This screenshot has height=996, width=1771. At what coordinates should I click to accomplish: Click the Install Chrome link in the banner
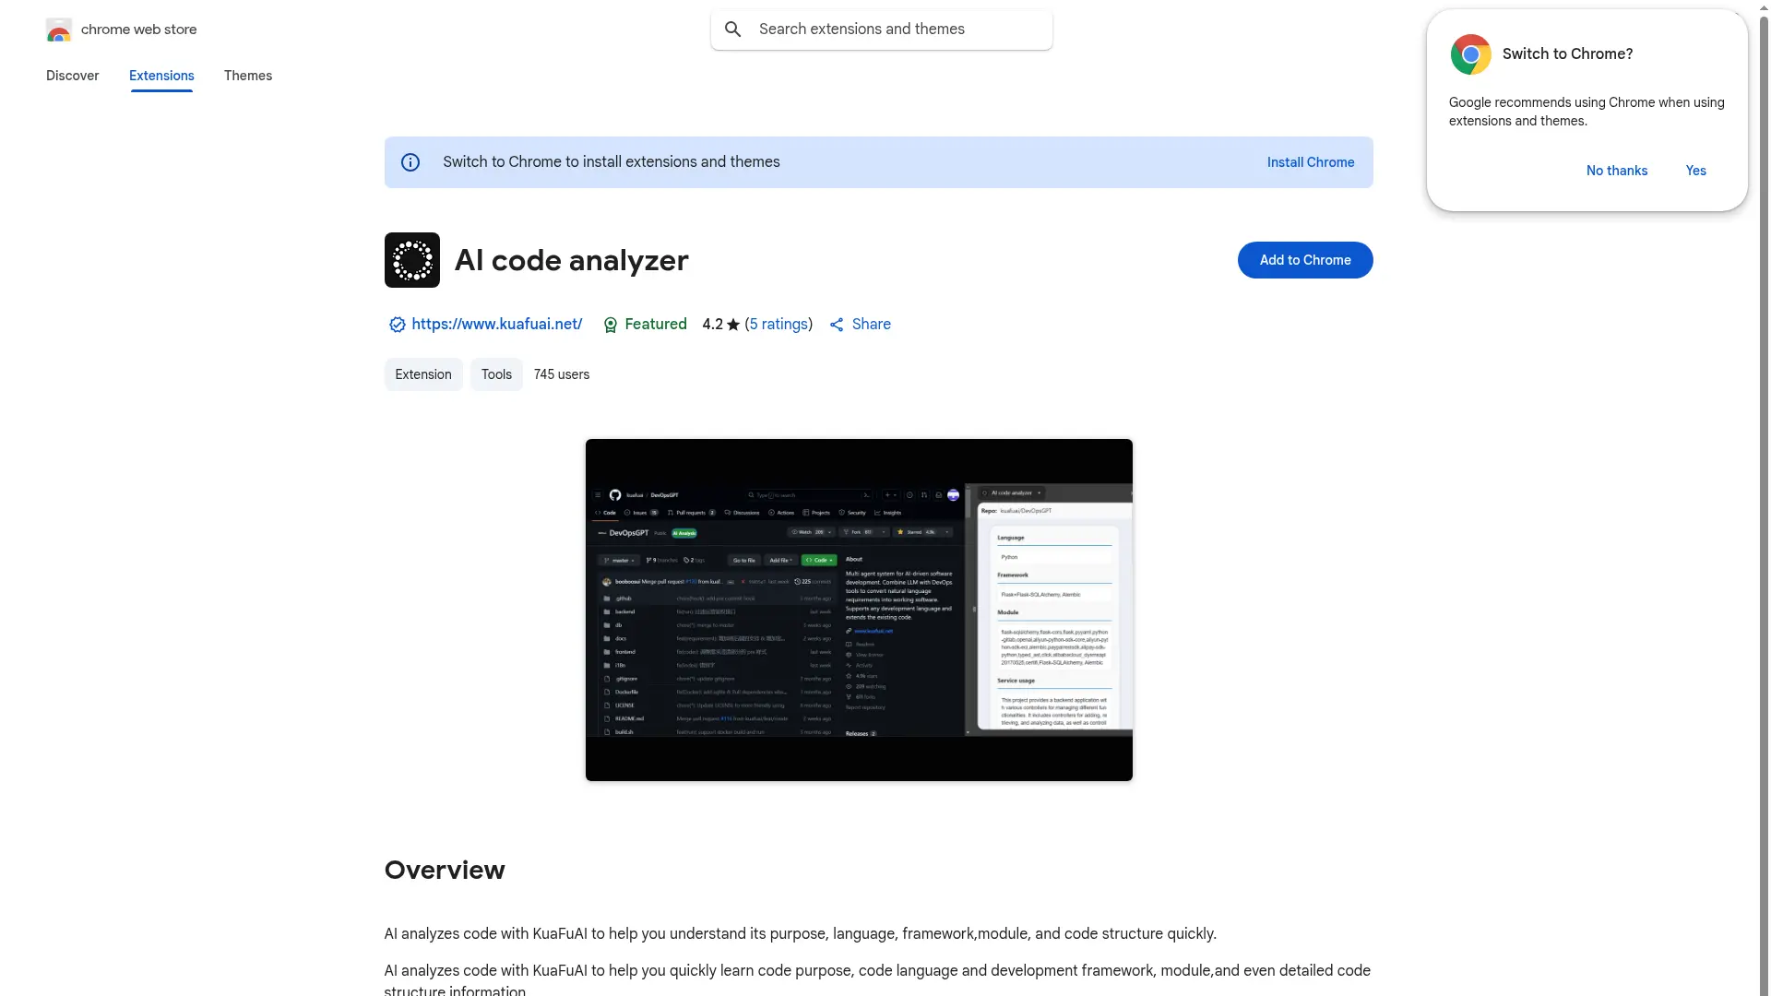tap(1310, 161)
